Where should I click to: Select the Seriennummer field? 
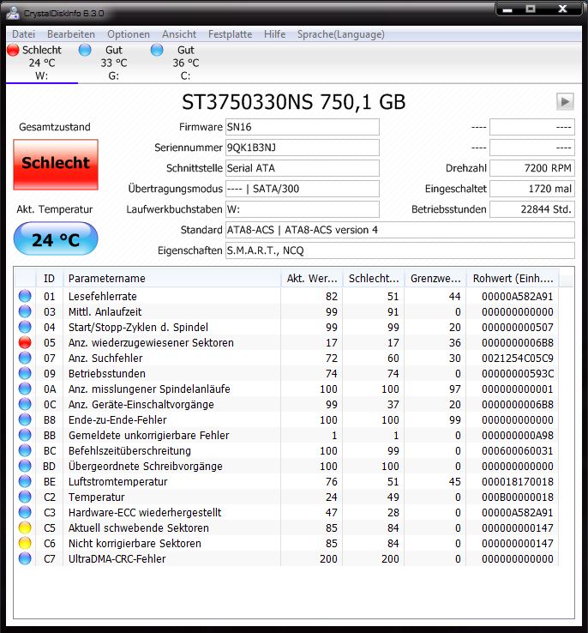302,148
